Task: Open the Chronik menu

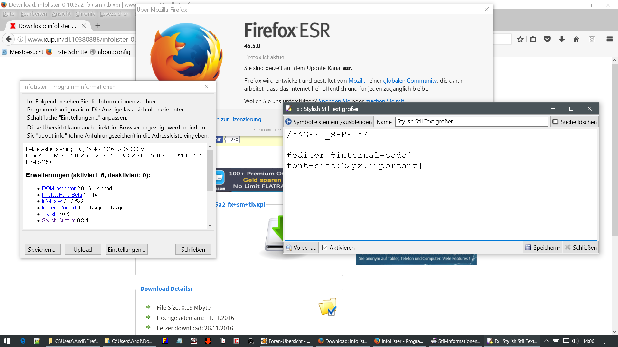Action: [x=85, y=14]
